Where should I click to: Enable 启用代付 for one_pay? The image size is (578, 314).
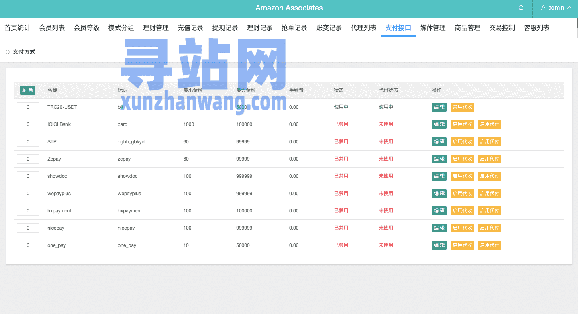pos(489,245)
